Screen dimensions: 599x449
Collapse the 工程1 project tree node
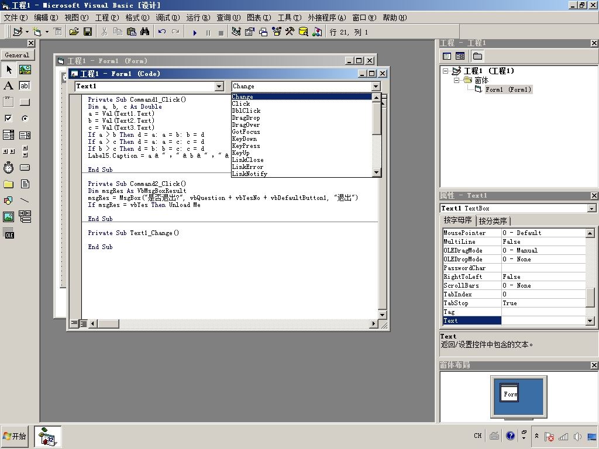pos(445,71)
